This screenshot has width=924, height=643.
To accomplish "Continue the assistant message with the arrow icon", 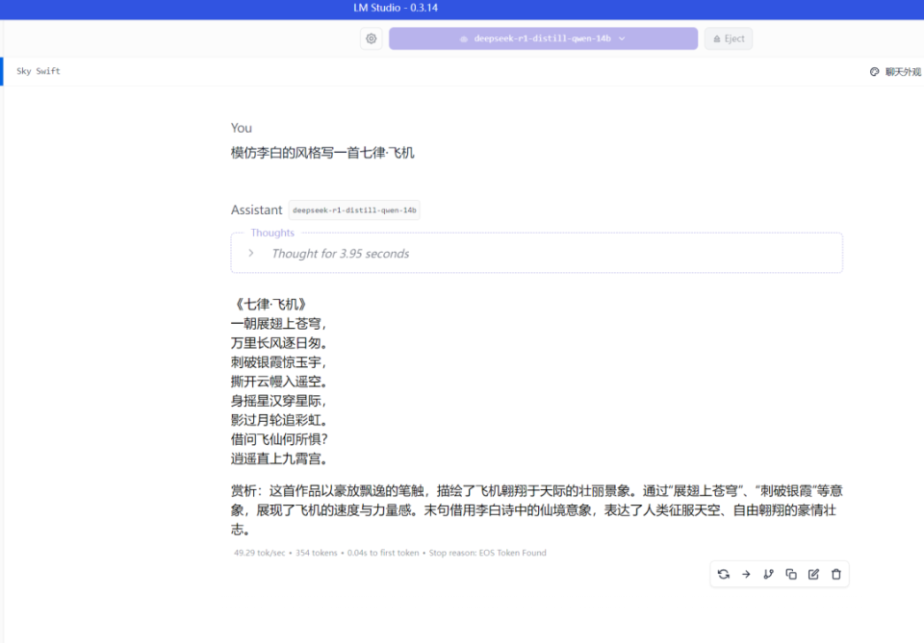I will click(x=746, y=574).
